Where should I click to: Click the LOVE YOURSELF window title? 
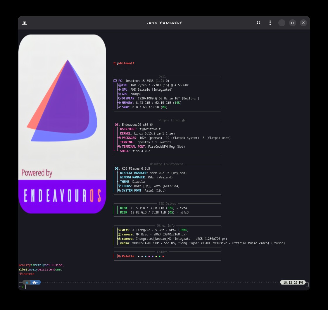pos(164,23)
